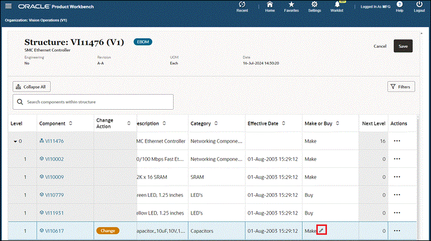This screenshot has height=241, width=431.
Task: Open the hamburger navigation menu
Action: (9, 6)
